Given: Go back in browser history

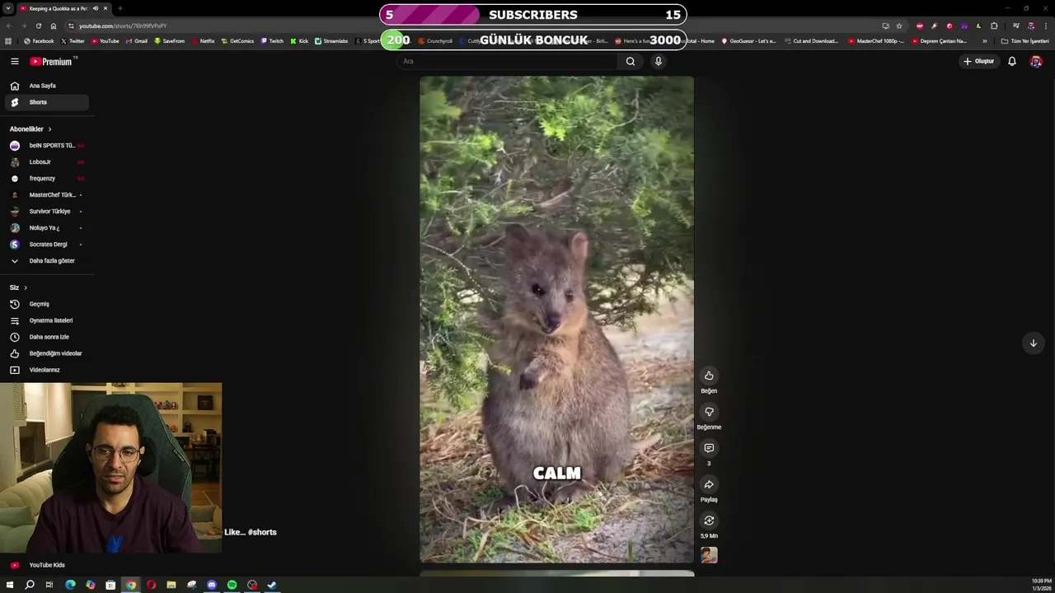Looking at the screenshot, I should point(8,26).
